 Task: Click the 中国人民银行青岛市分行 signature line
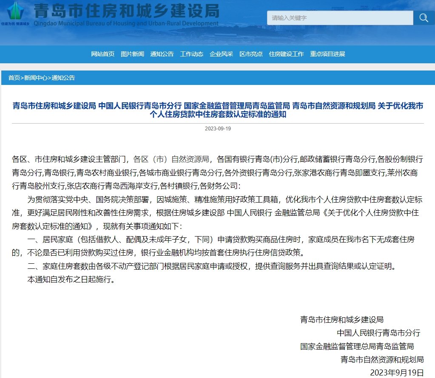(378, 333)
